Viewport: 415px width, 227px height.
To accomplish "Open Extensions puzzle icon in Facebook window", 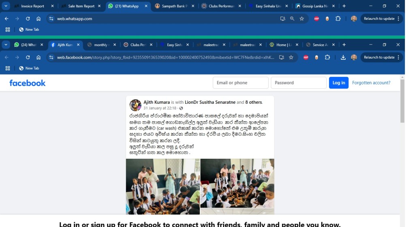I will [x=327, y=57].
